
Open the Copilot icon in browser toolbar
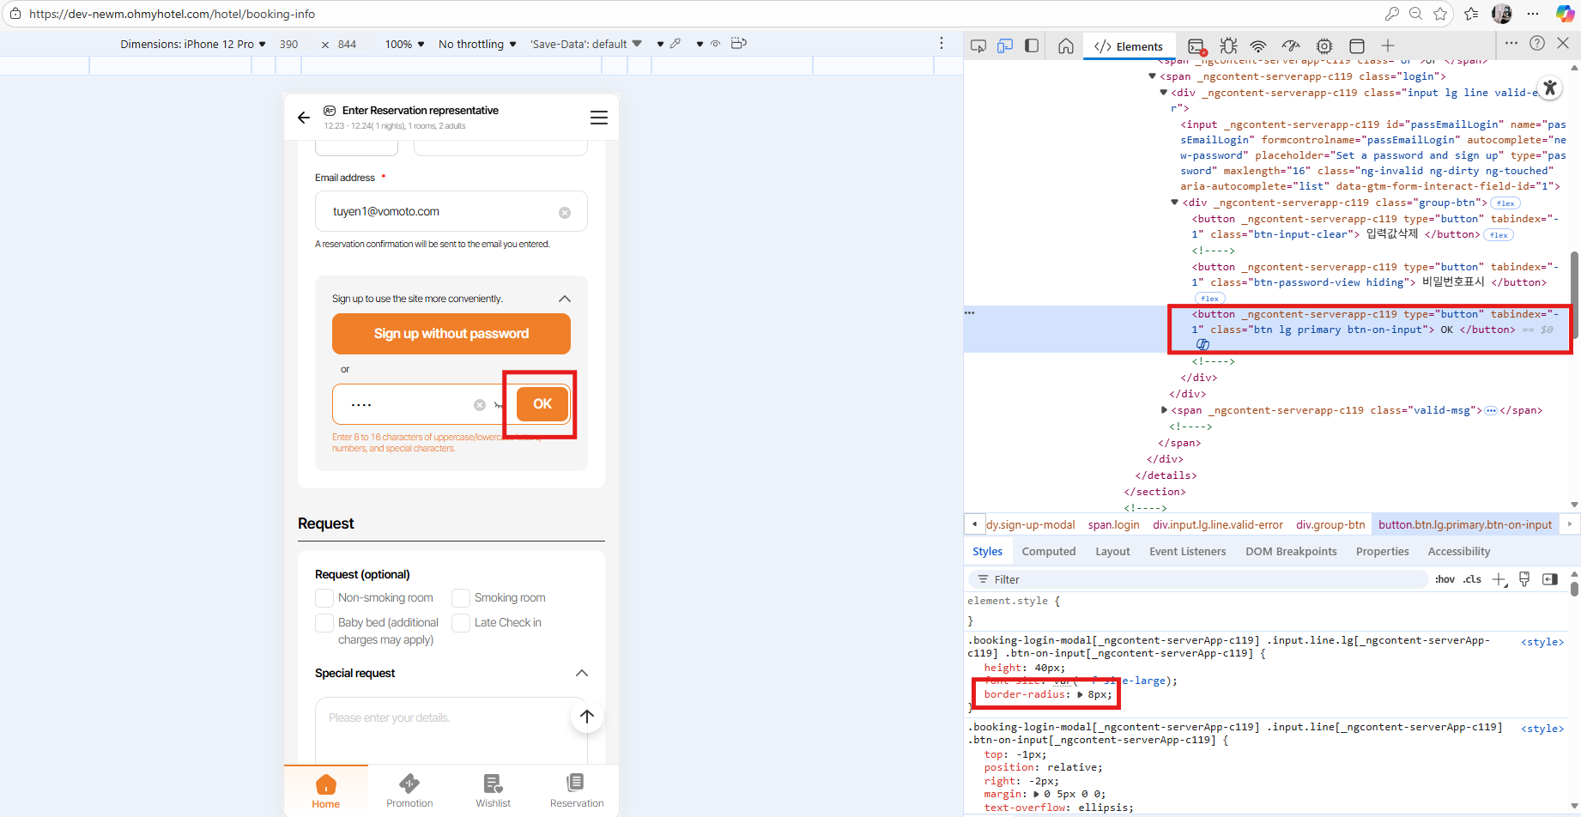1565,14
